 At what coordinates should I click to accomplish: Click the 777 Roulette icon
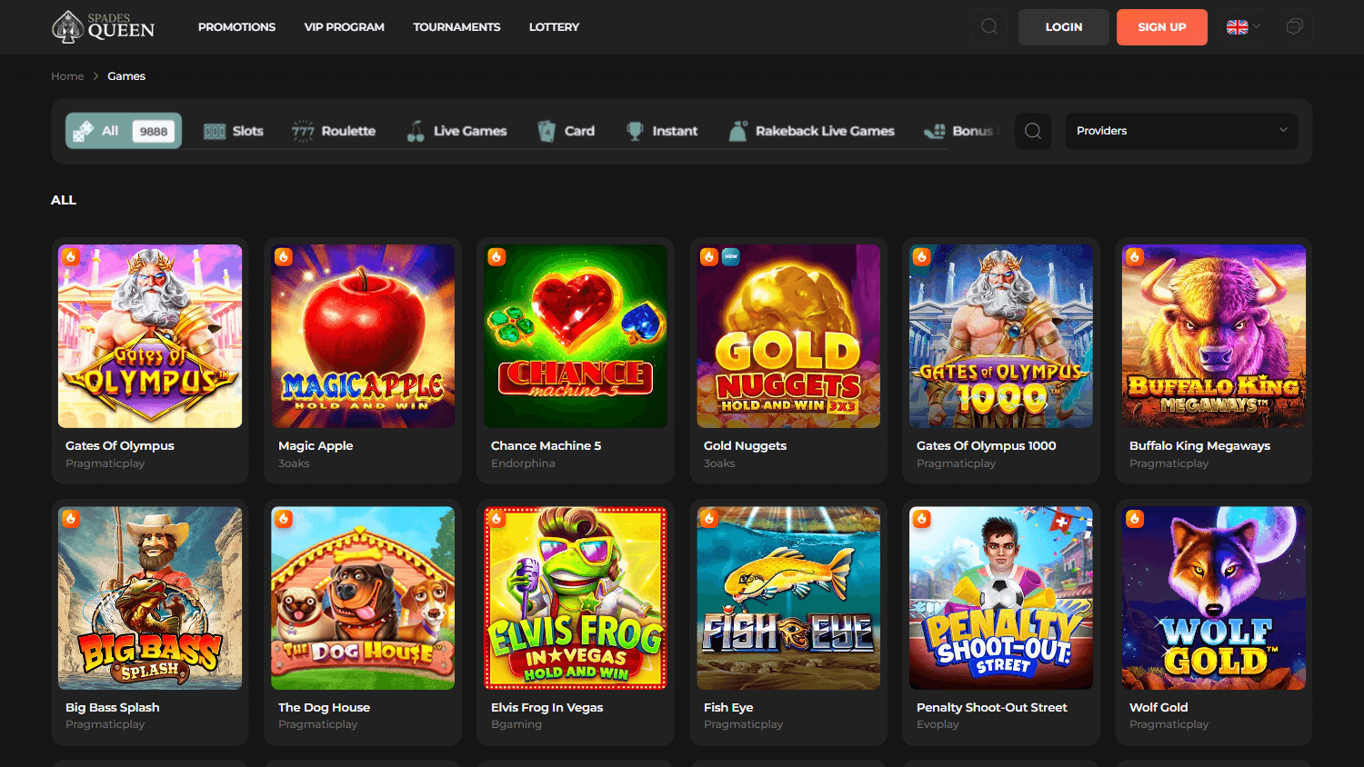[303, 131]
